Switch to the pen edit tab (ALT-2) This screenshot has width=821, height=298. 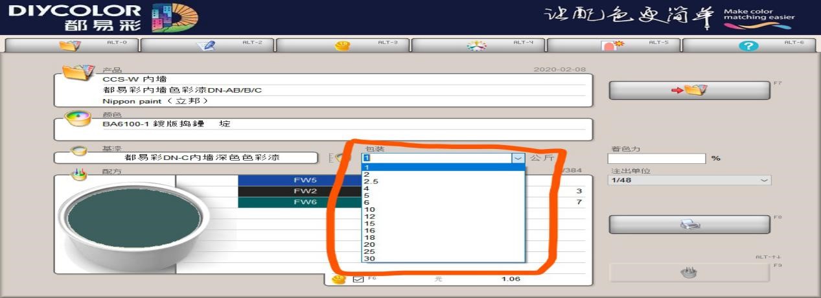(206, 45)
